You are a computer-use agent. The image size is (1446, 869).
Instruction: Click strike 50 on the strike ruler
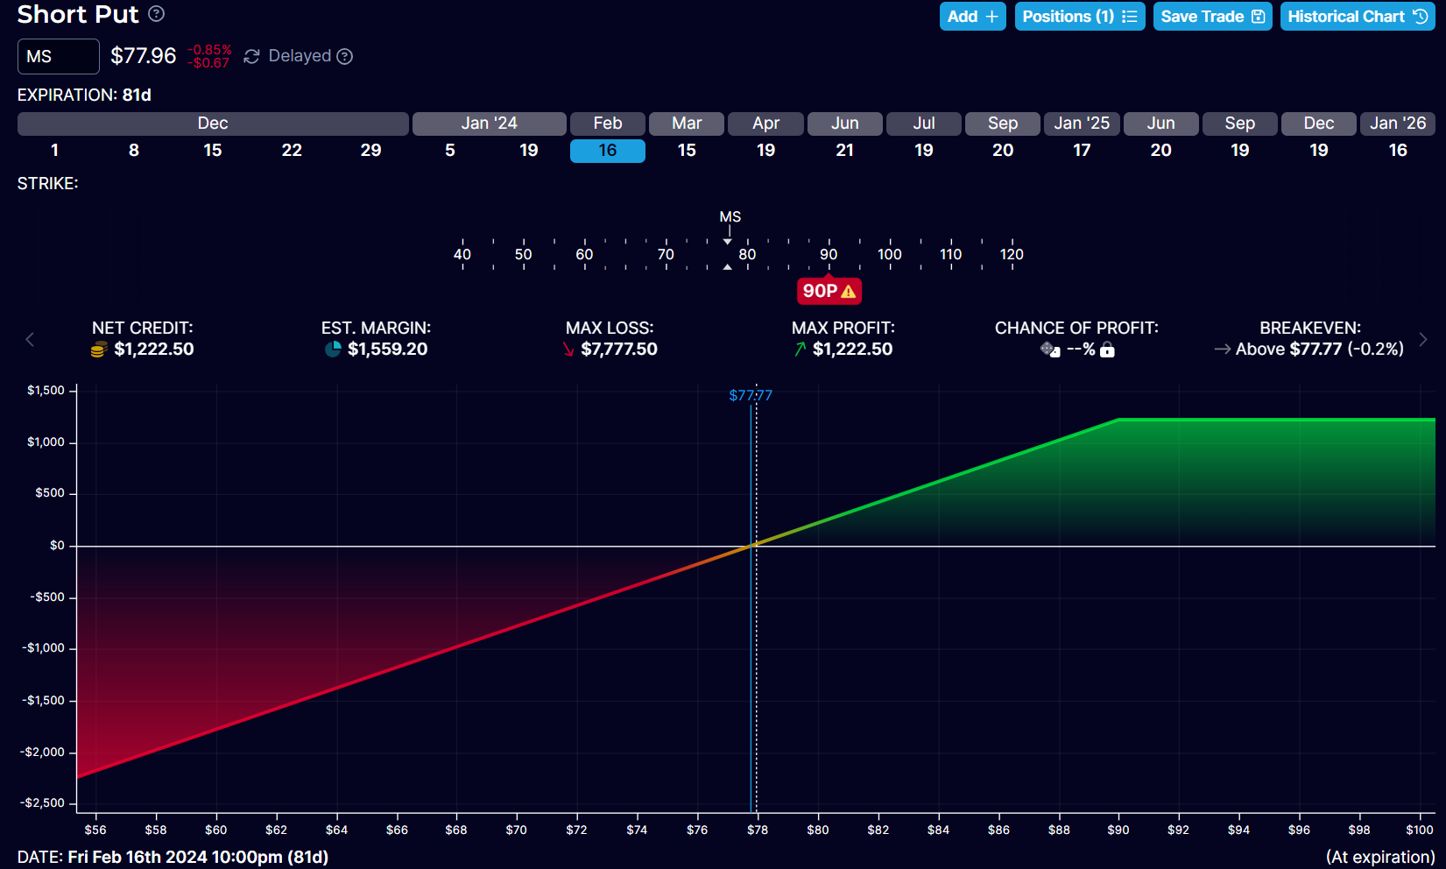click(x=524, y=254)
